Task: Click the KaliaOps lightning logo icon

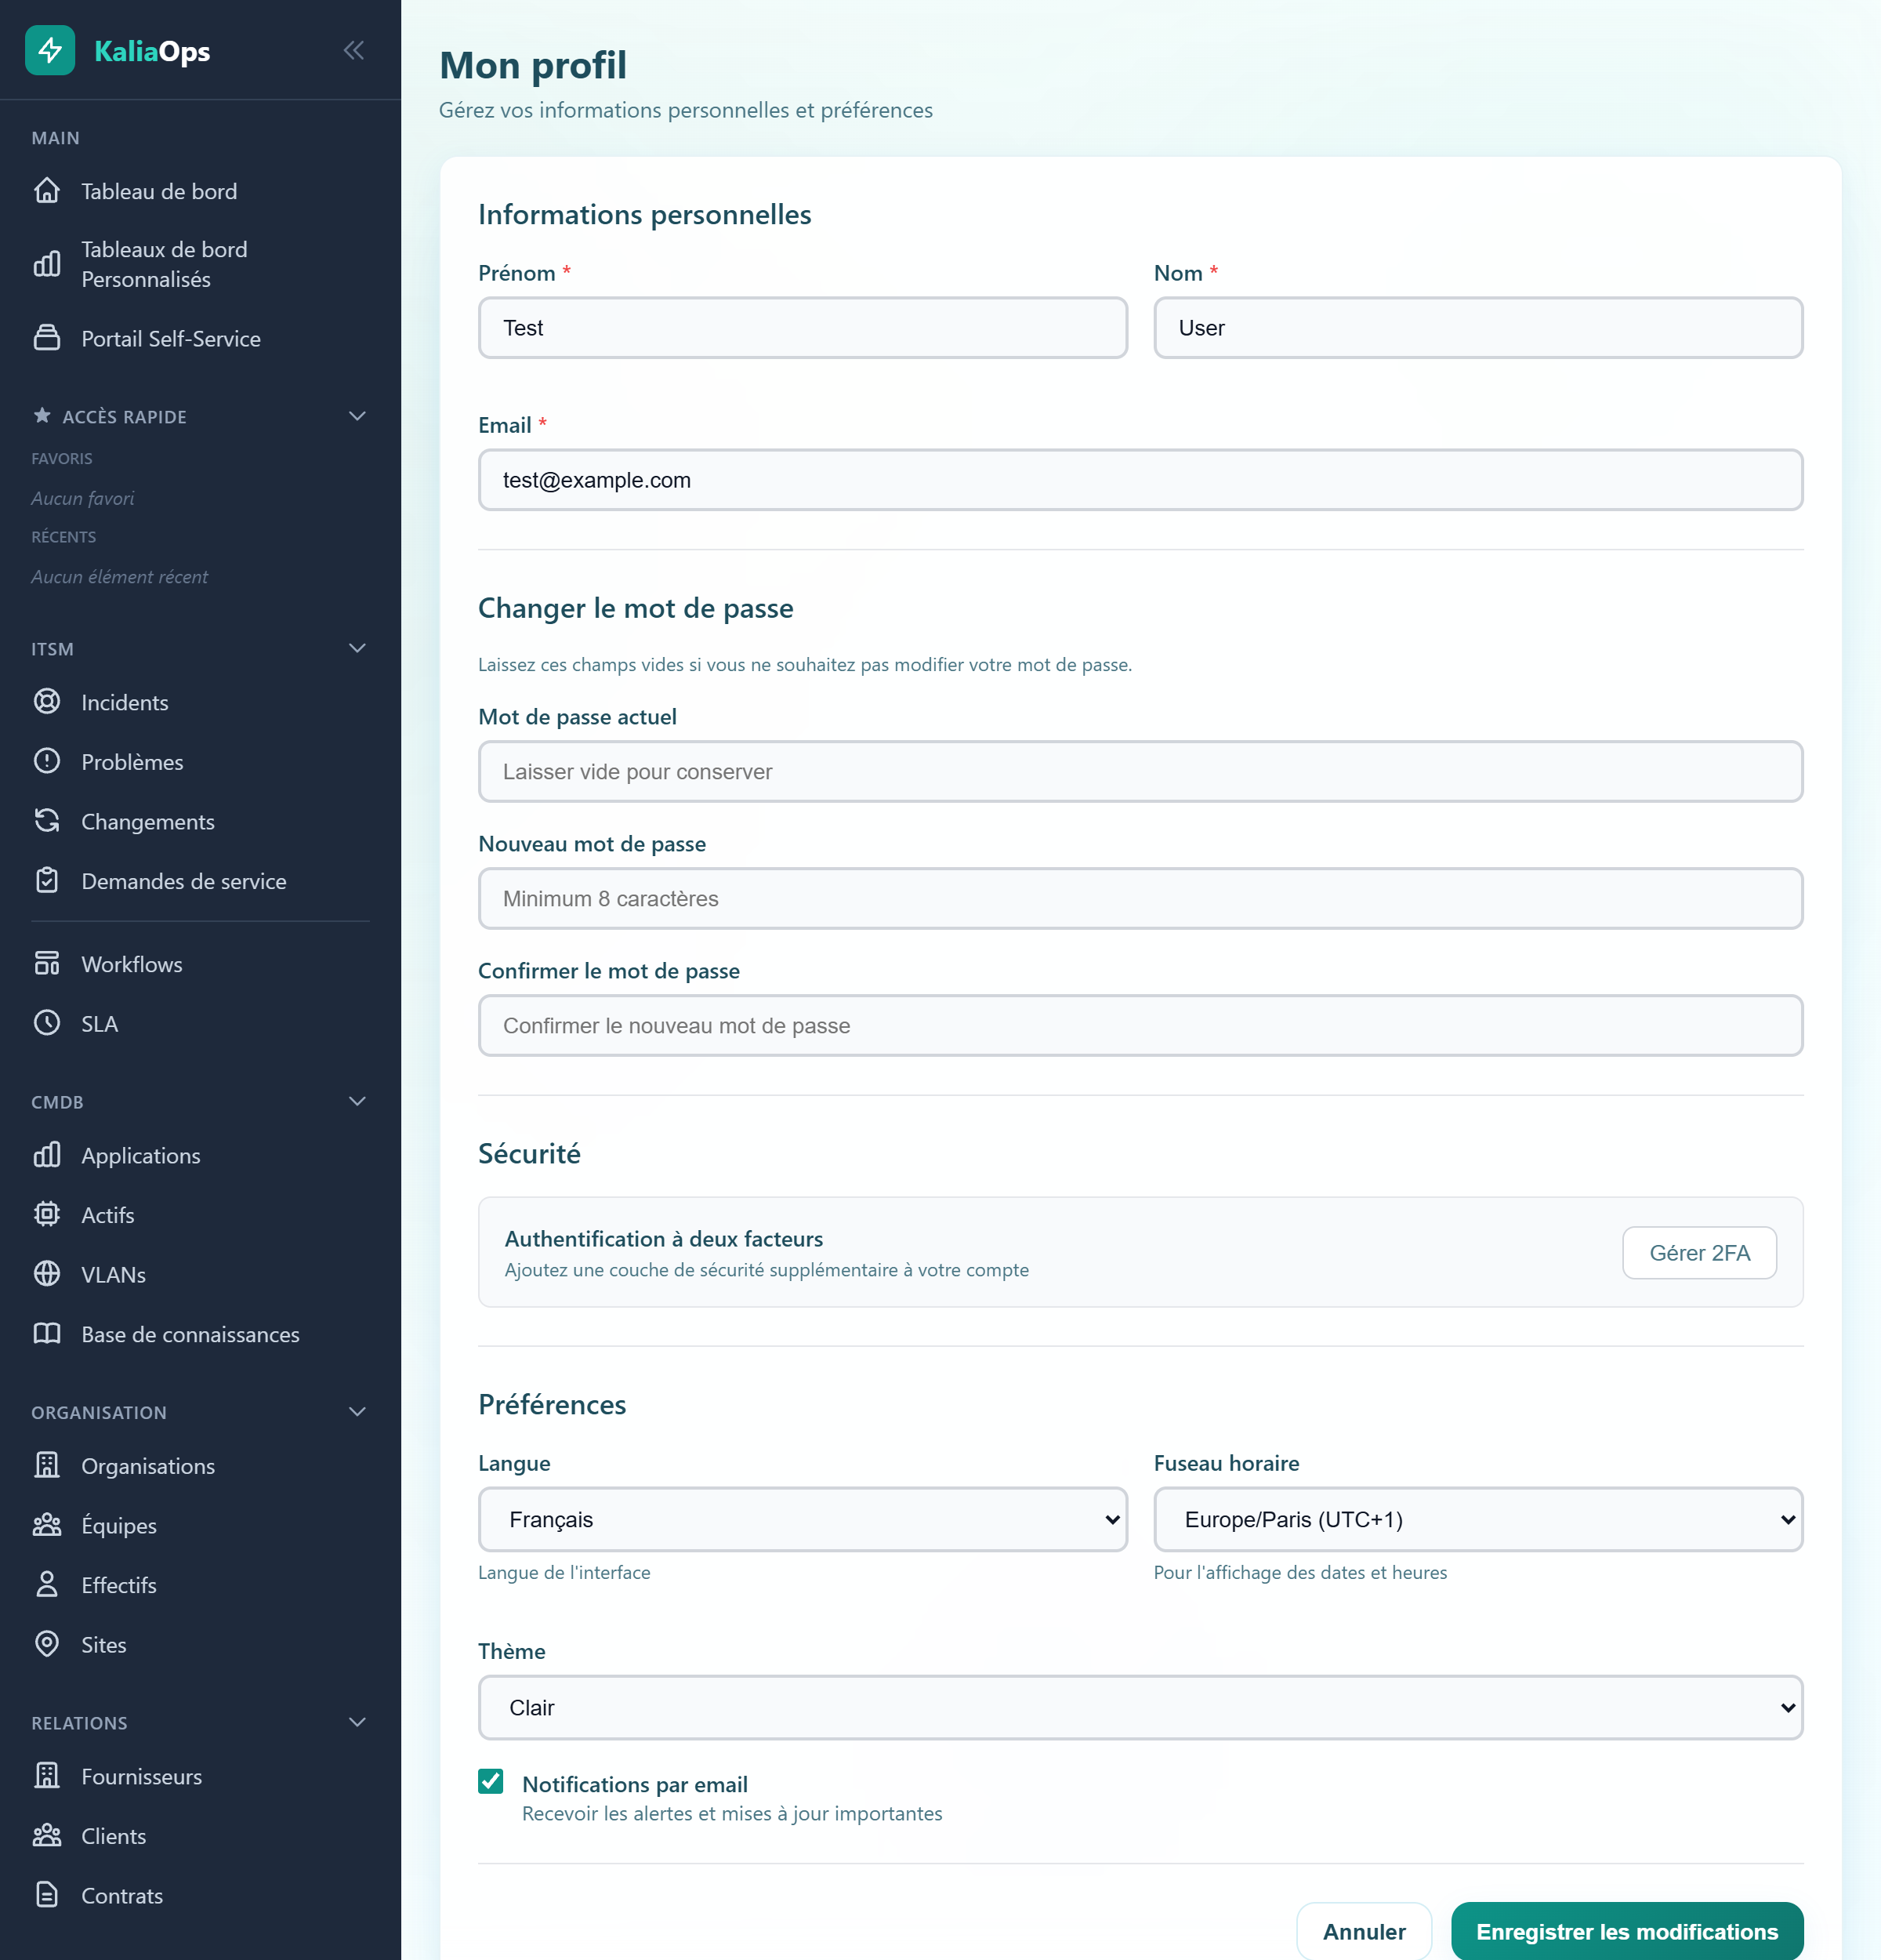Action: pos(50,50)
